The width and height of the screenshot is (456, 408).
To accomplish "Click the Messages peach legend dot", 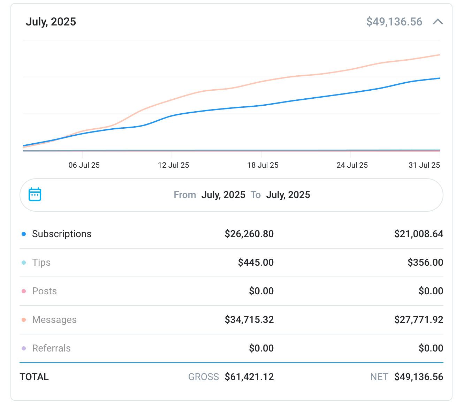I will click(24, 320).
